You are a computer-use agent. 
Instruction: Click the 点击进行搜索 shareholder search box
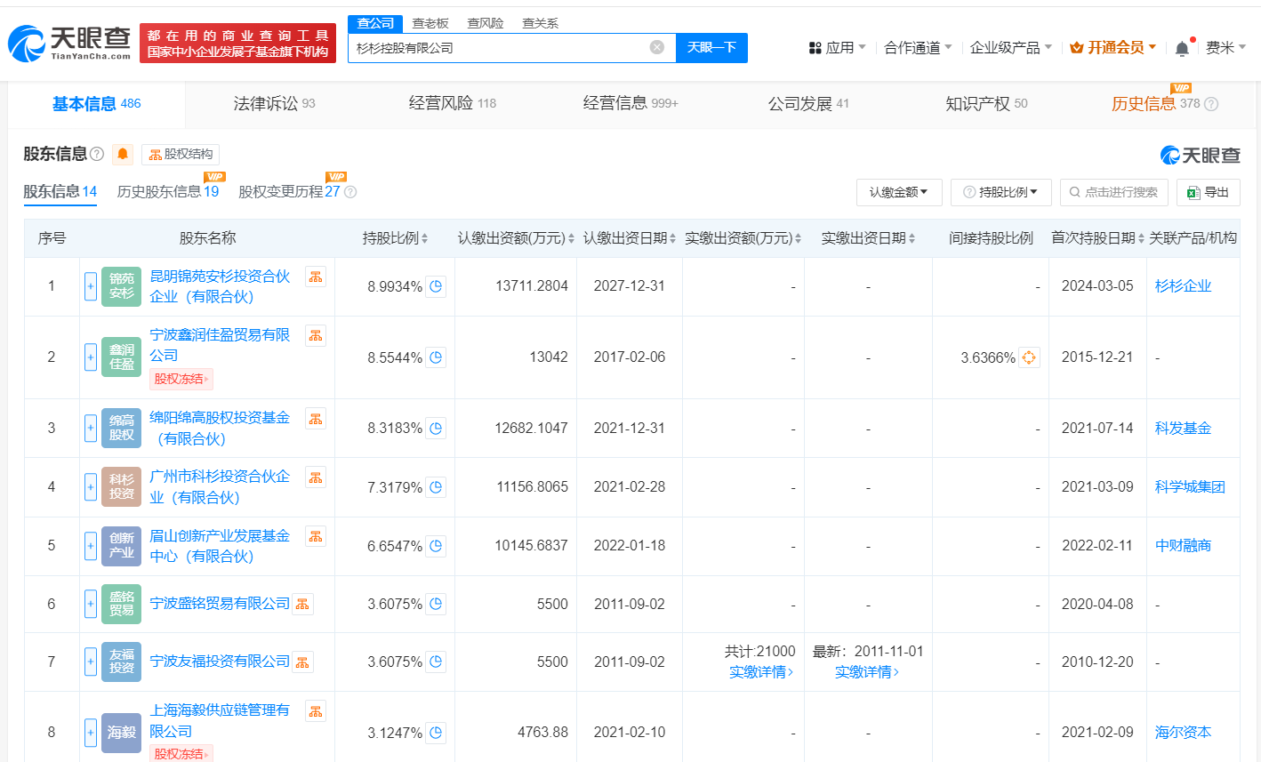pyautogui.click(x=1114, y=192)
